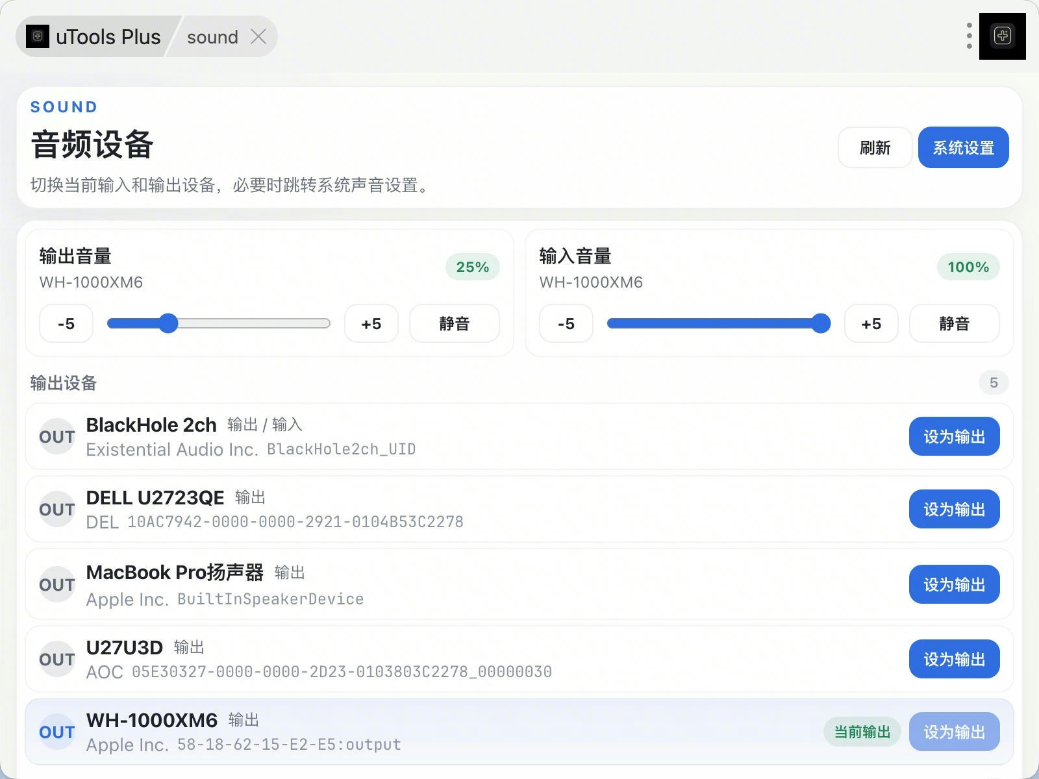Close the sound tab with X
This screenshot has width=1039, height=779.
tap(258, 37)
